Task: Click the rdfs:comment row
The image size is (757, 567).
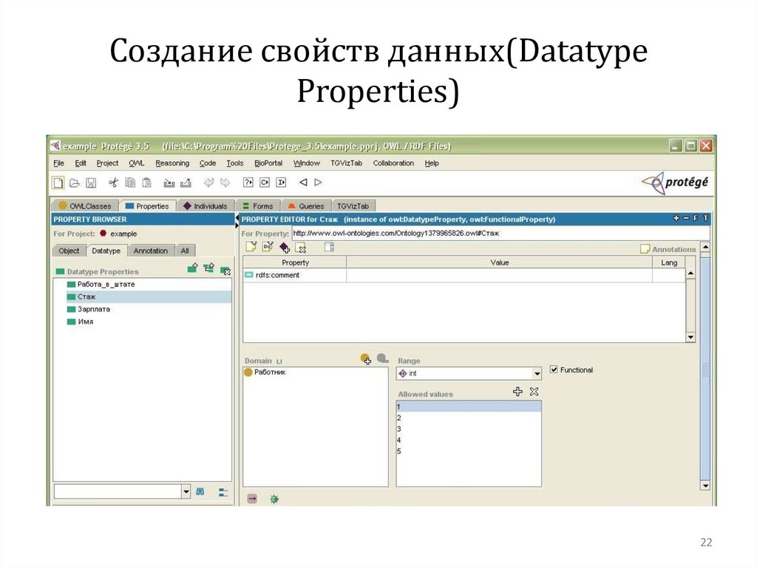Action: (x=464, y=275)
